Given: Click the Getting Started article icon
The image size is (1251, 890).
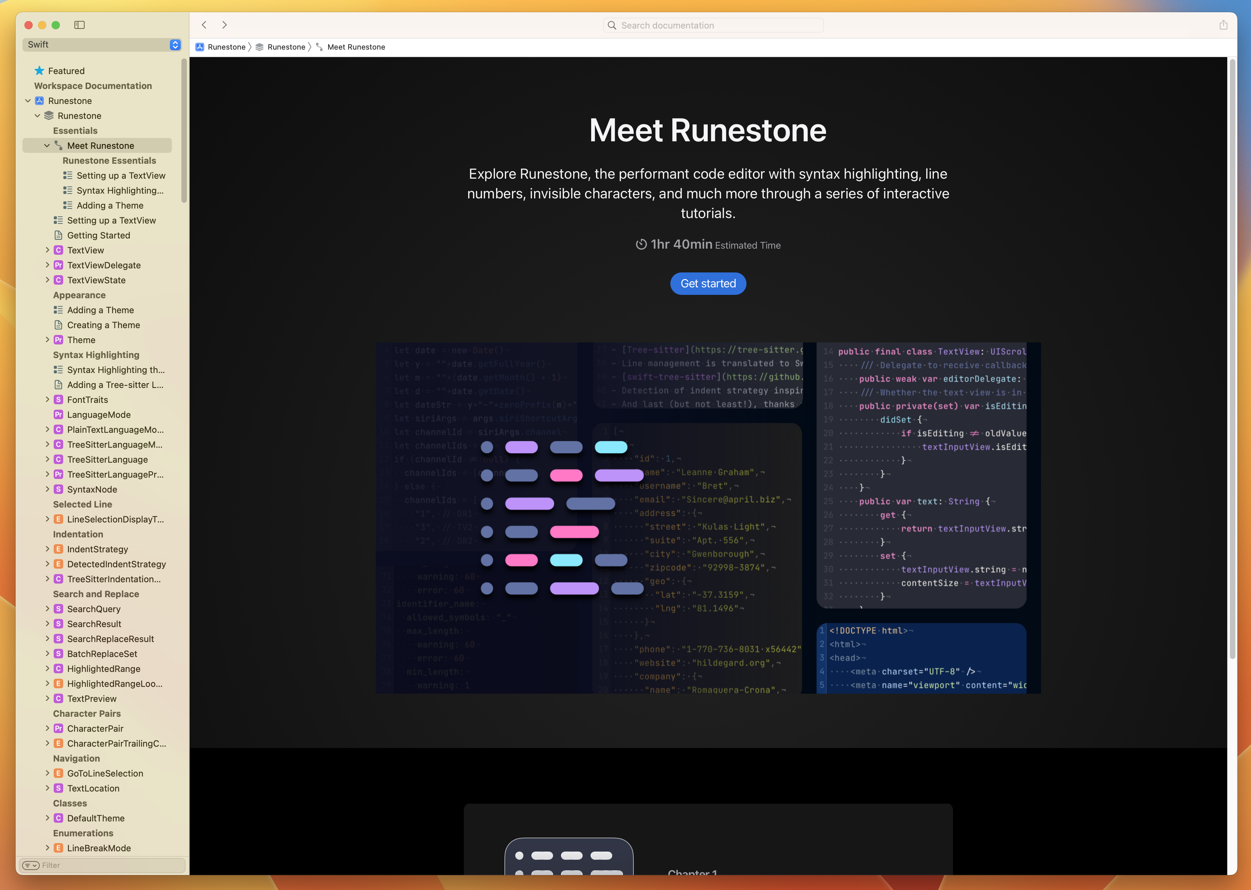Looking at the screenshot, I should (59, 235).
